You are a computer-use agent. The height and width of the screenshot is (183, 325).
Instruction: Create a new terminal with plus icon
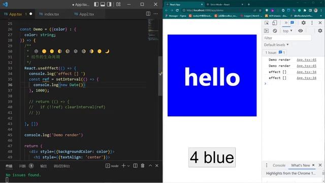123,166
